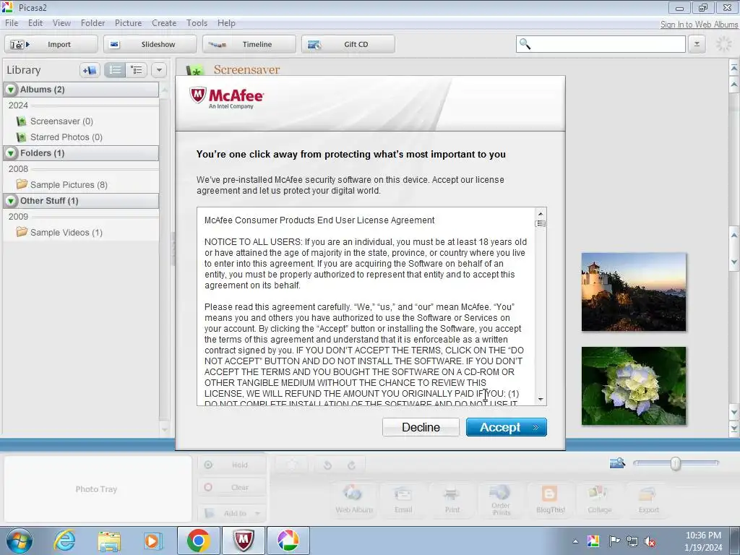
Task: Adjust the thumbnail size slider
Action: tap(676, 464)
